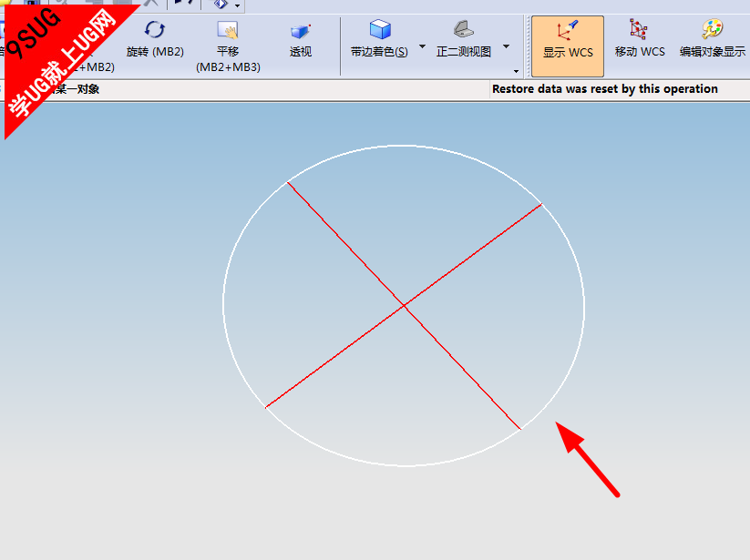Open the view toolbar options arrow
Image resolution: width=750 pixels, height=560 pixels.
click(516, 71)
